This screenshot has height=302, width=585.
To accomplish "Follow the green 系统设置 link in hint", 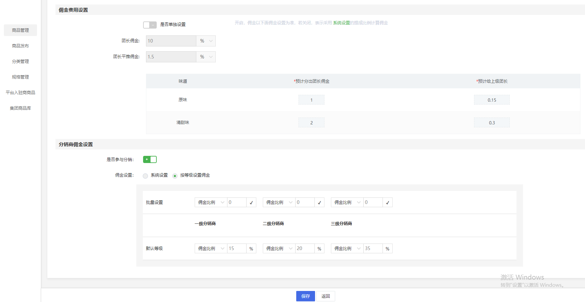I will tap(341, 23).
